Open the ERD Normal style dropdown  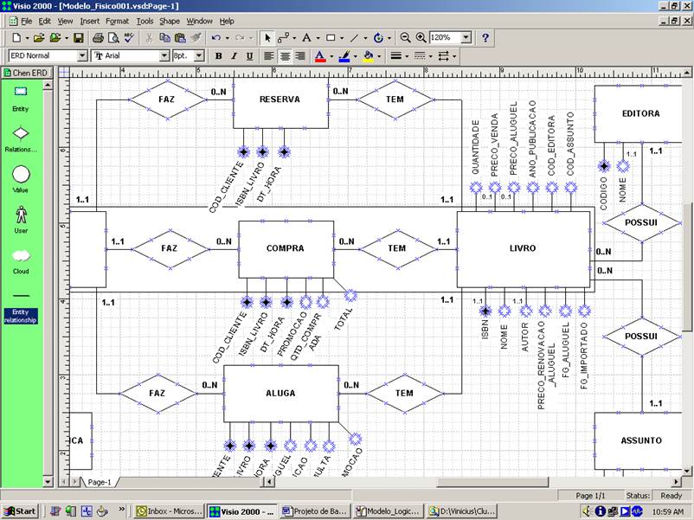[x=84, y=55]
